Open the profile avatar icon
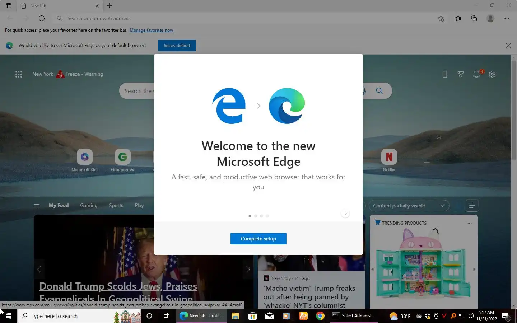The image size is (517, 323). coord(490,18)
